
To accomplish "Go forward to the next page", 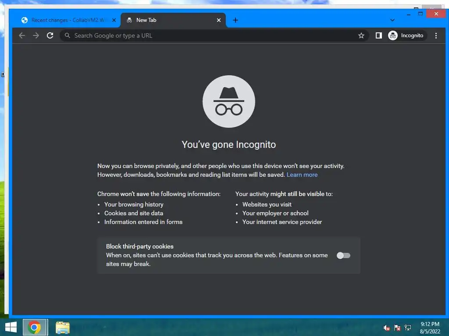I will 36,35.
